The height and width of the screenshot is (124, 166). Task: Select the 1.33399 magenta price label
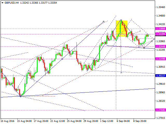tap(161, 34)
